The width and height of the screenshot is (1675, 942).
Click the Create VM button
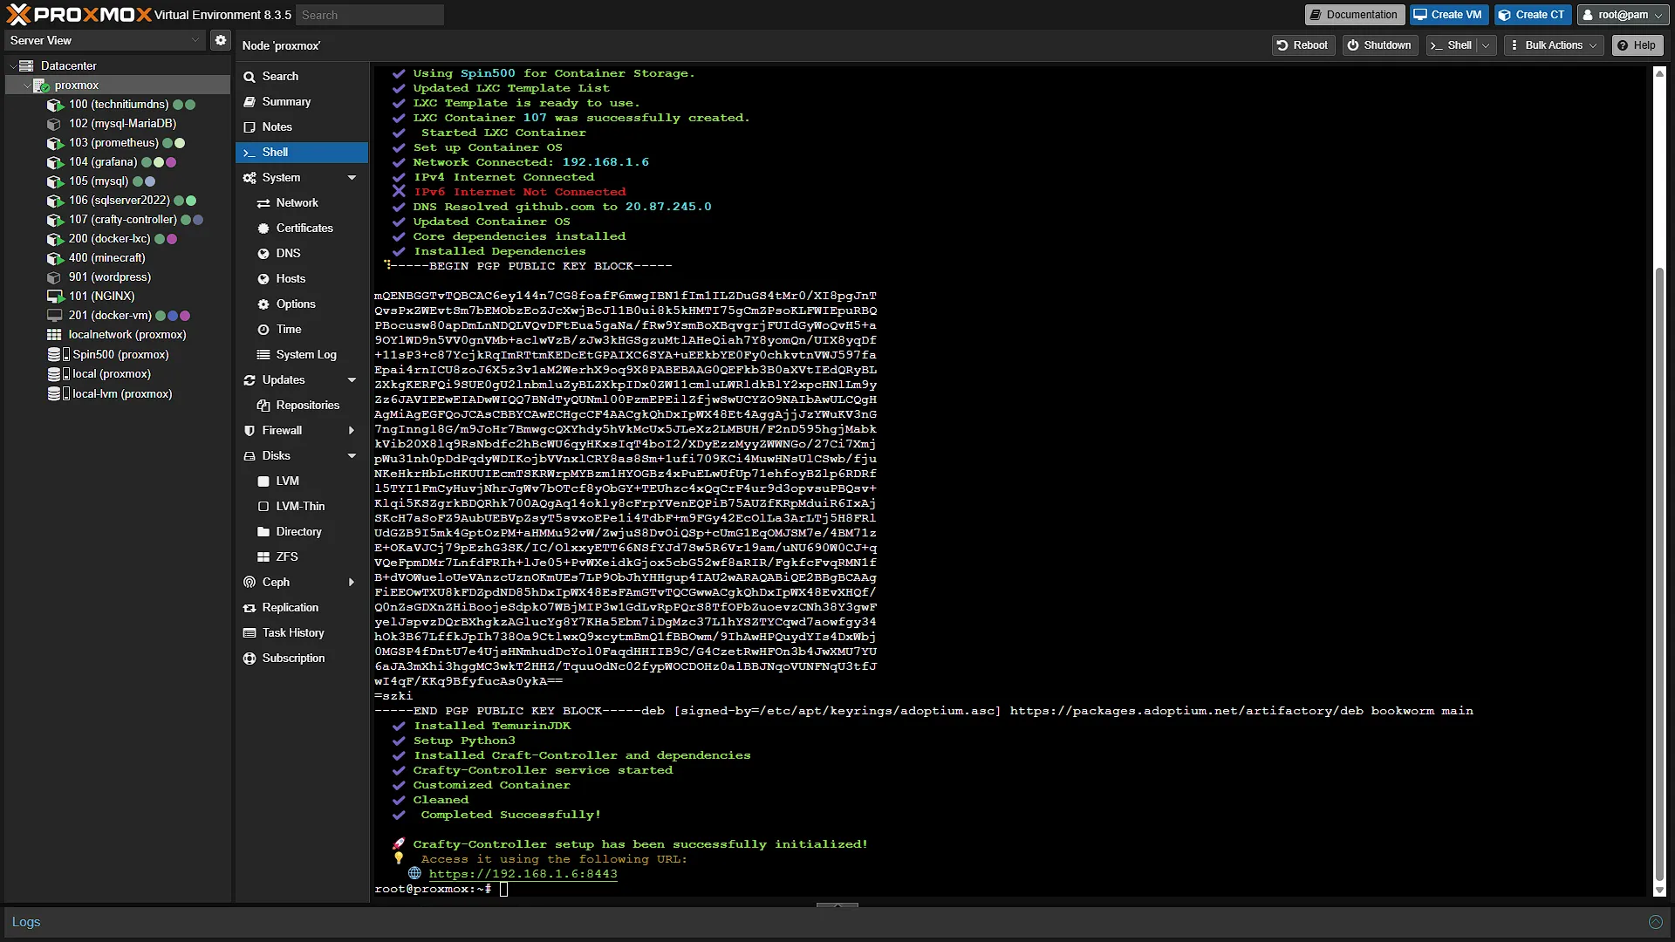[x=1448, y=15]
